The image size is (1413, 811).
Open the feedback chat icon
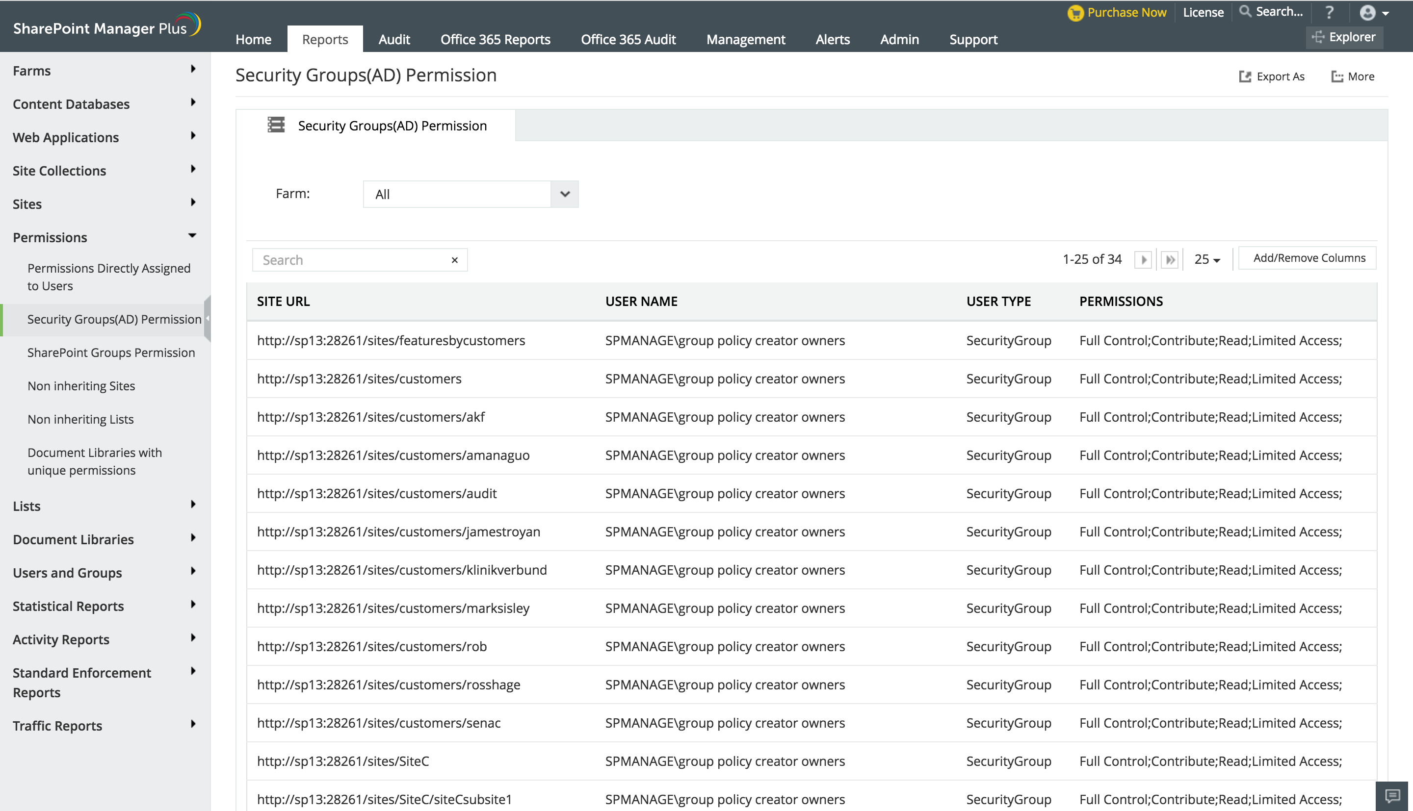coord(1392,796)
